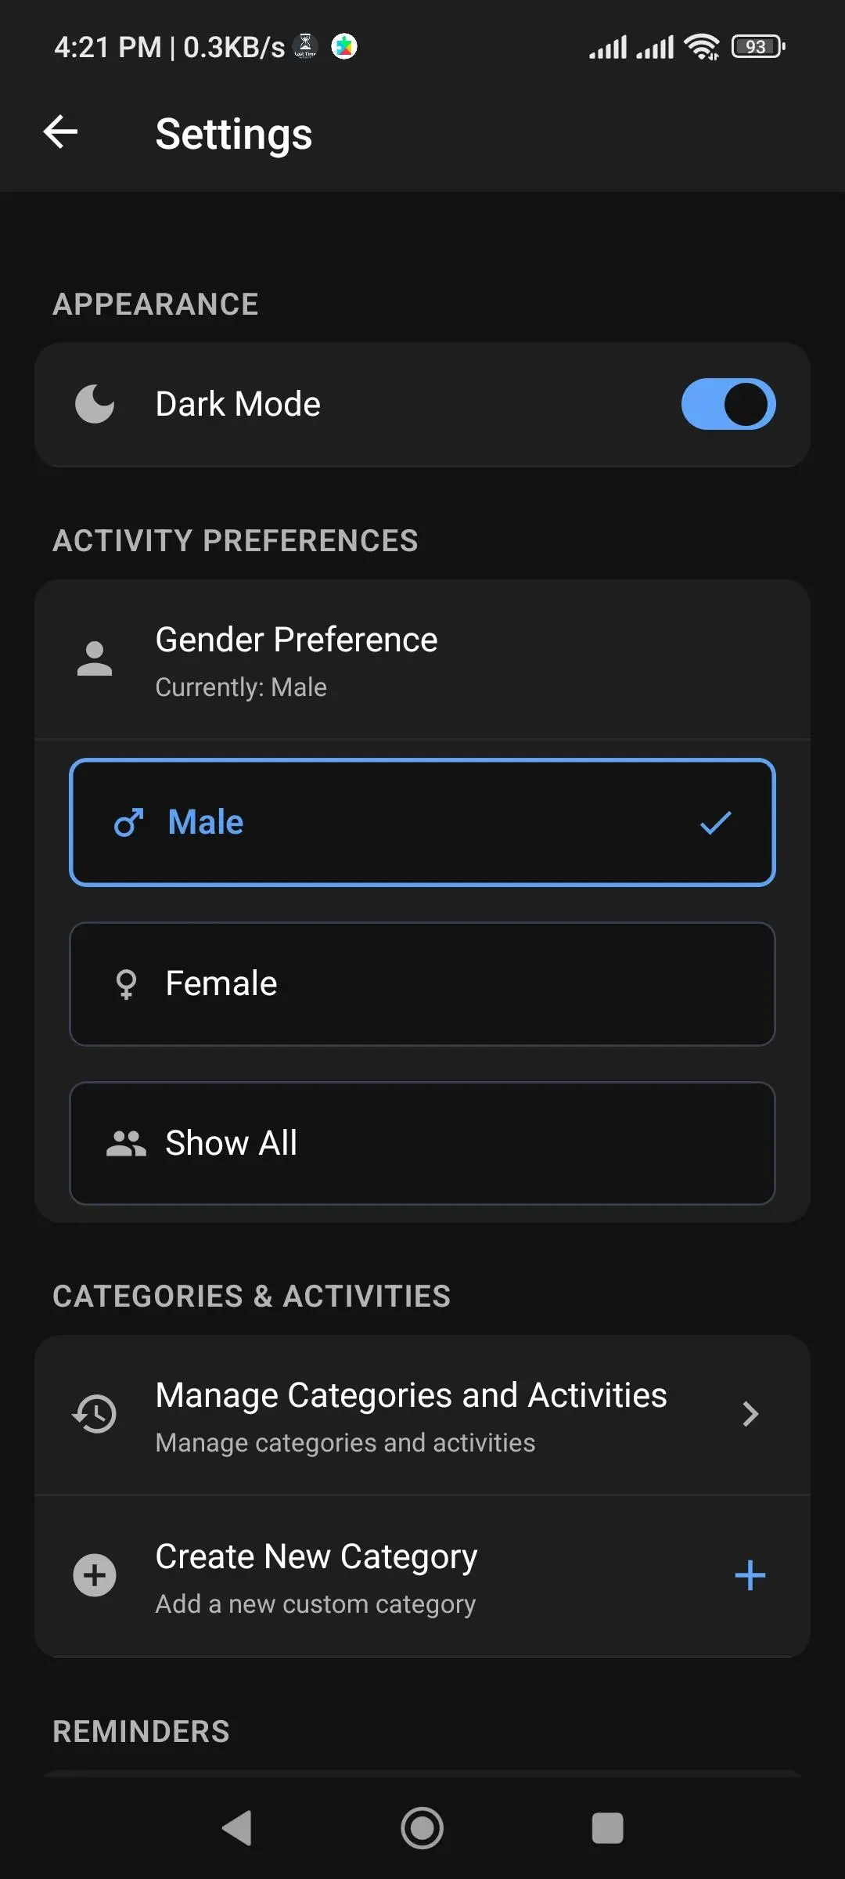
Task: Click the female symbol icon in Female option
Action: point(126,983)
